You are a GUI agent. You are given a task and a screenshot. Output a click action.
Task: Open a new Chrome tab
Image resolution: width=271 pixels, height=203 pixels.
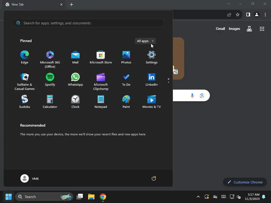click(71, 4)
